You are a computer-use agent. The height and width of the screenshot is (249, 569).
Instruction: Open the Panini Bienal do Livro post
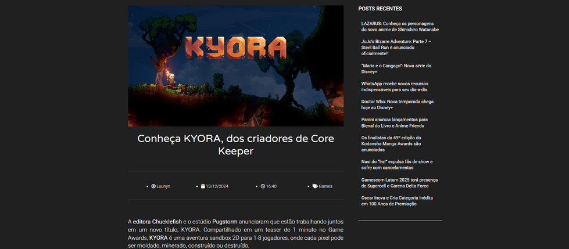coord(395,122)
